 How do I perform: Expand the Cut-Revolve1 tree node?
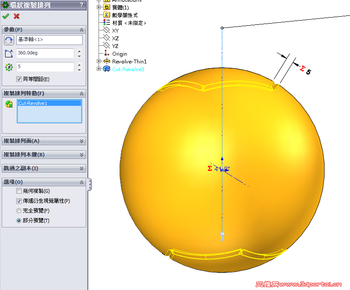point(99,69)
